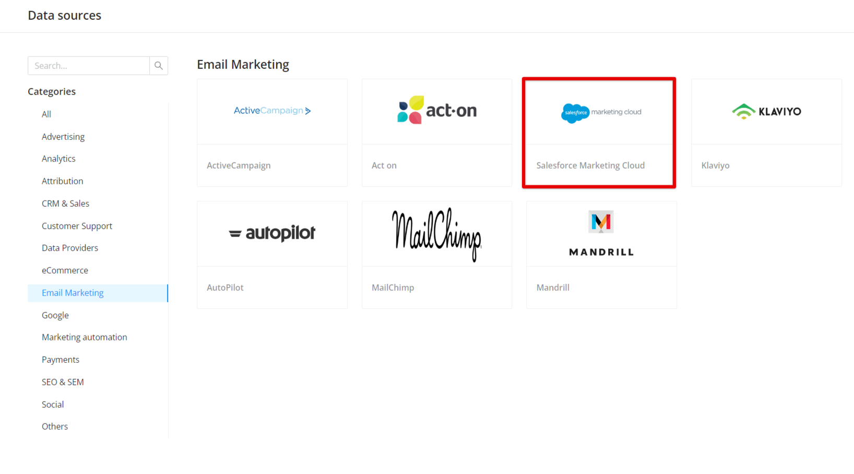
Task: Select the Email Marketing category
Action: click(x=73, y=293)
